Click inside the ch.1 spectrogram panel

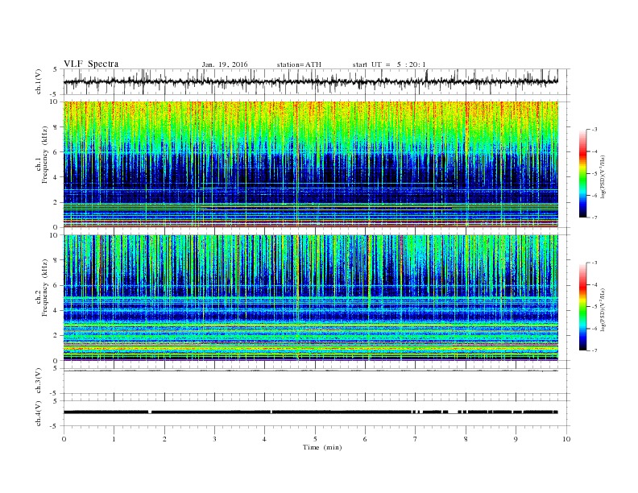(x=311, y=164)
